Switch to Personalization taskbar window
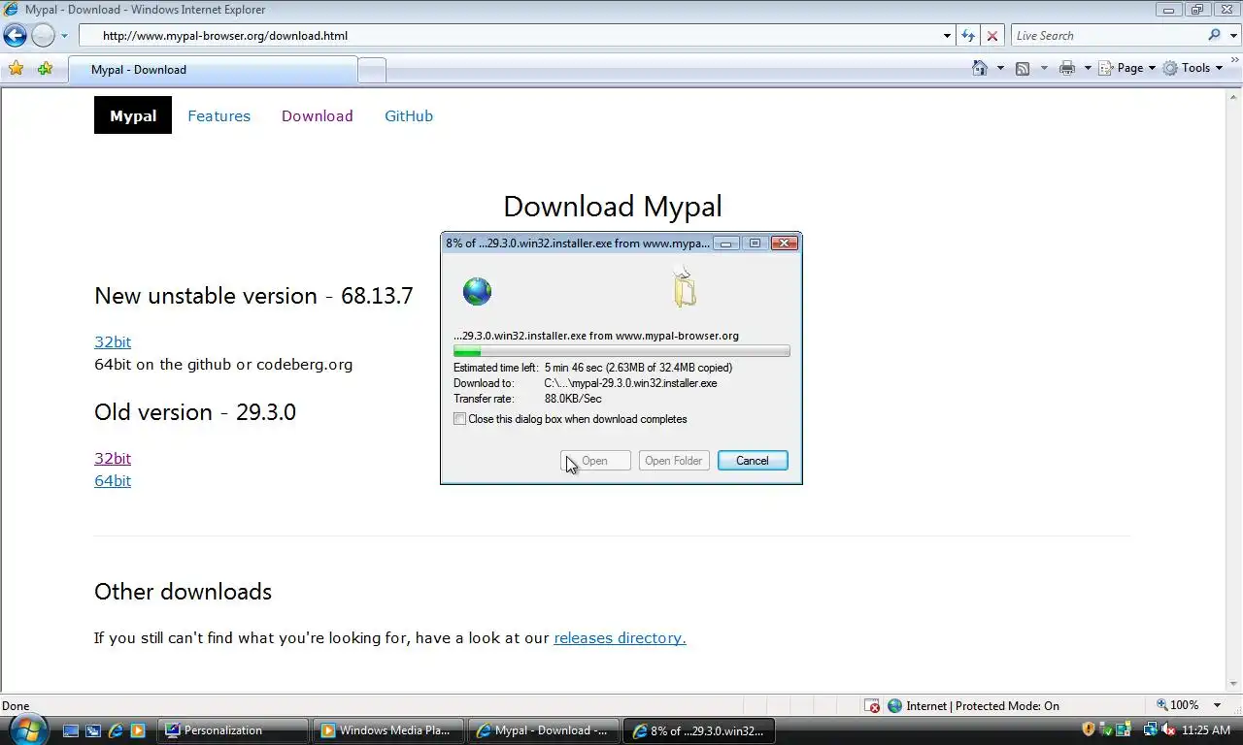1243x745 pixels. pyautogui.click(x=233, y=730)
